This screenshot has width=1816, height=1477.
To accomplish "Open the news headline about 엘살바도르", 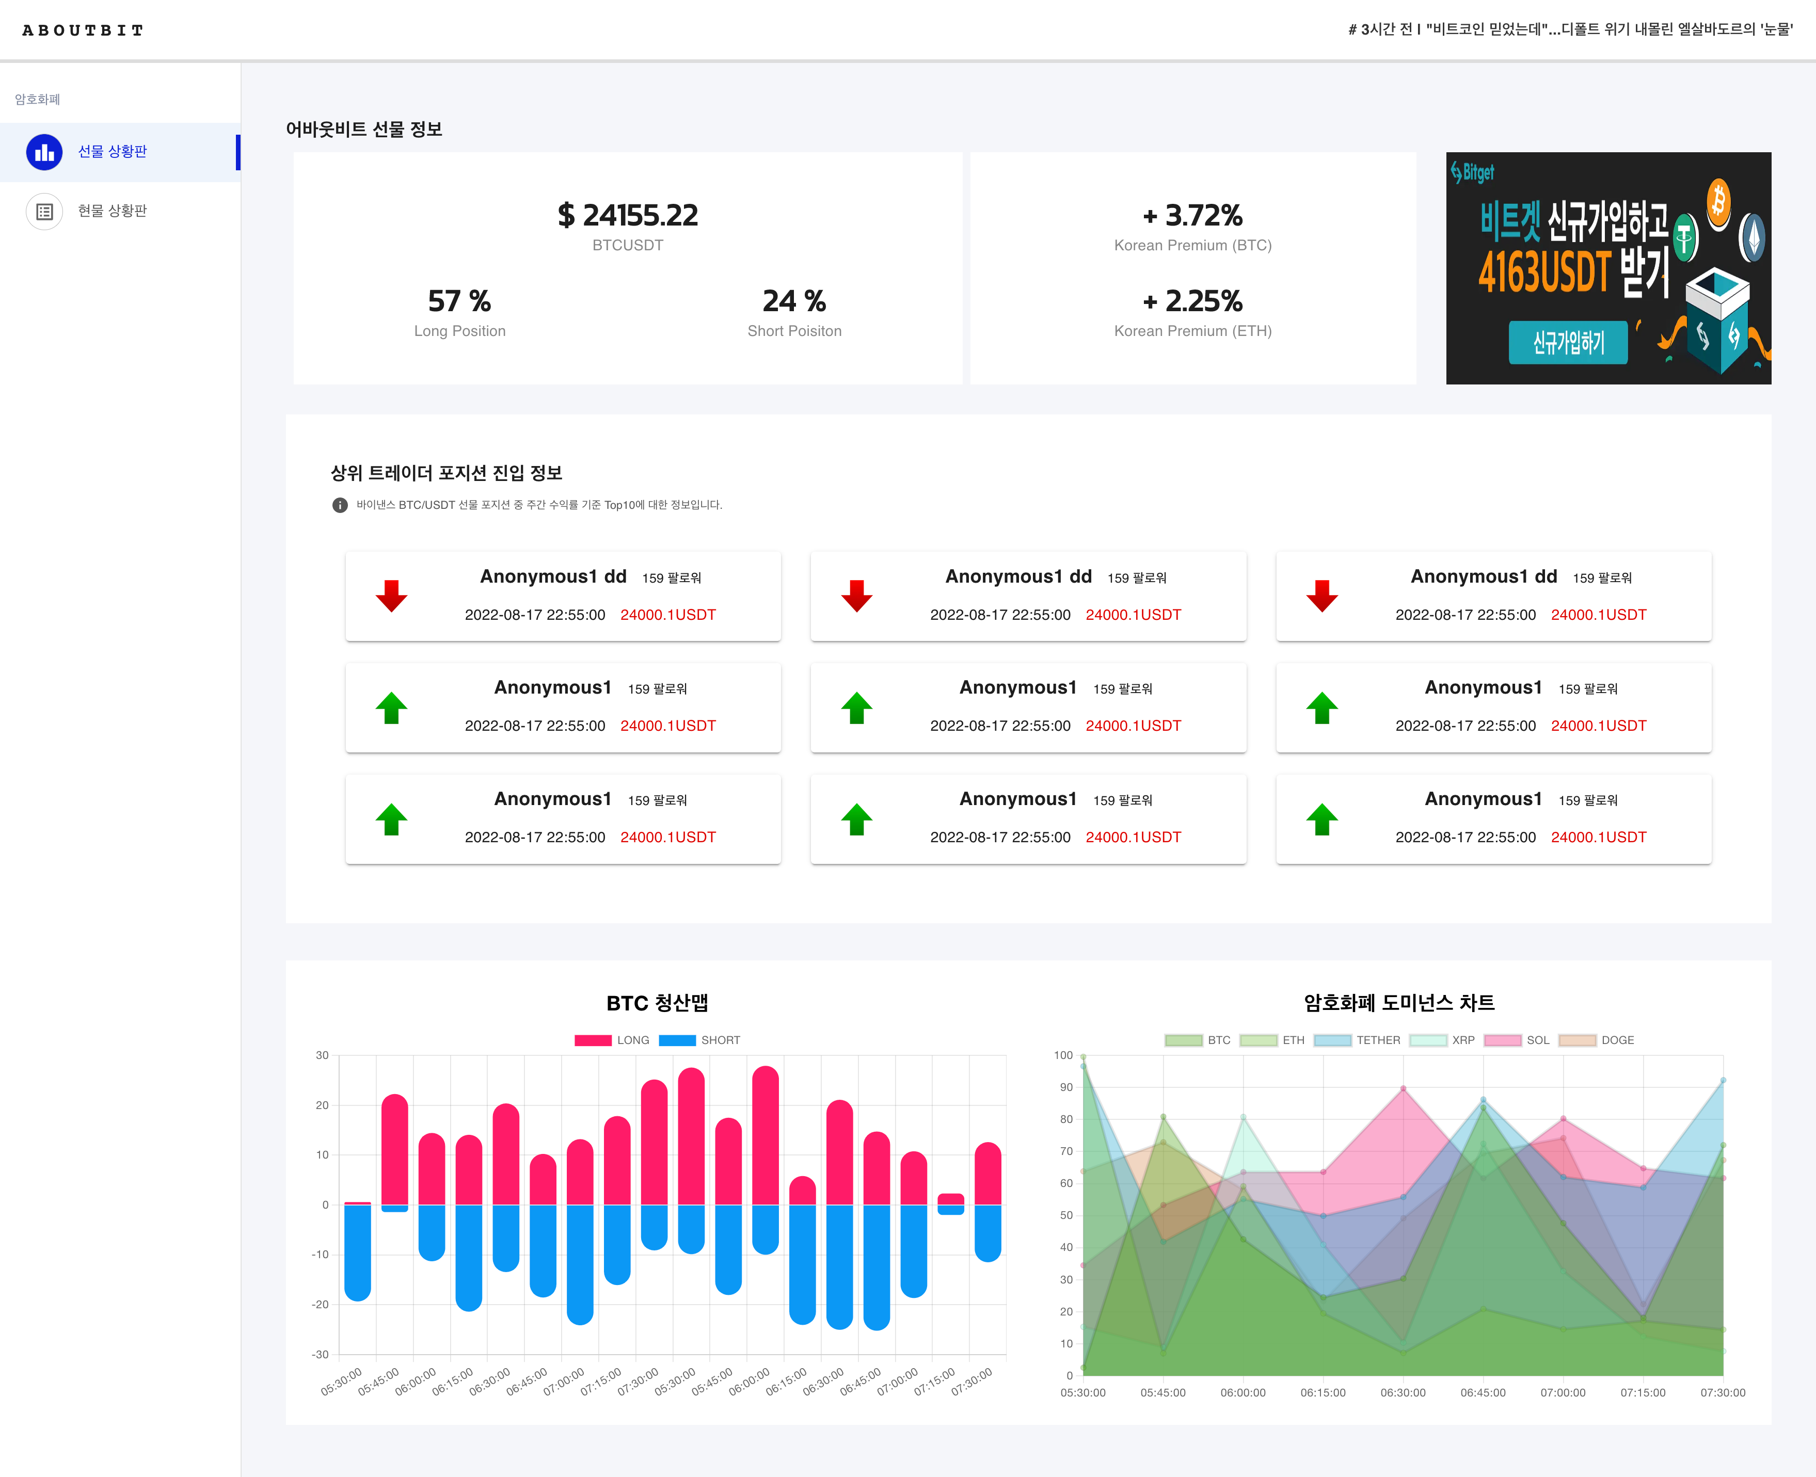I will [x=1570, y=30].
